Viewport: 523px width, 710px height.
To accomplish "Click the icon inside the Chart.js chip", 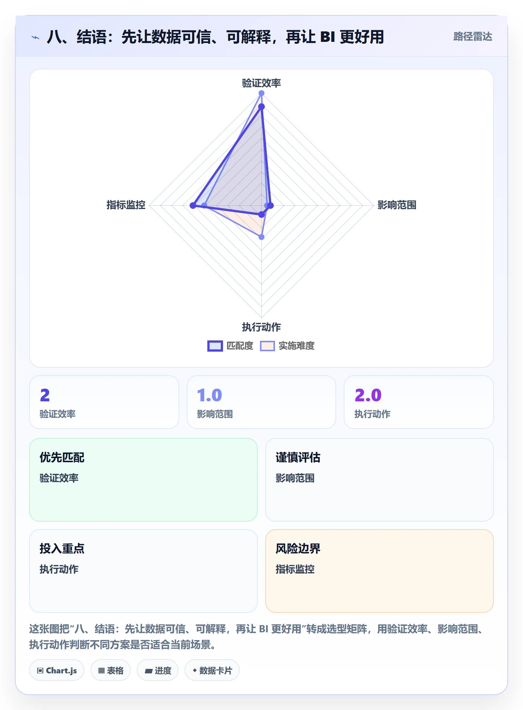I will (40, 671).
